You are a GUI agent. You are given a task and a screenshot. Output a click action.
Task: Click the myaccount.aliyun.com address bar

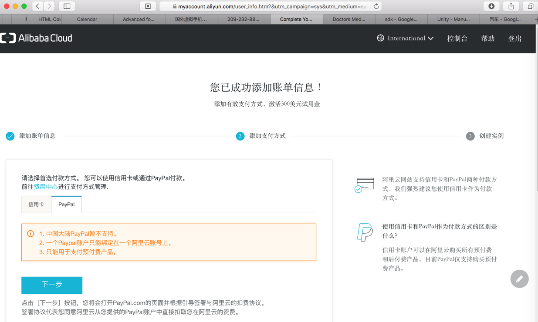270,6
